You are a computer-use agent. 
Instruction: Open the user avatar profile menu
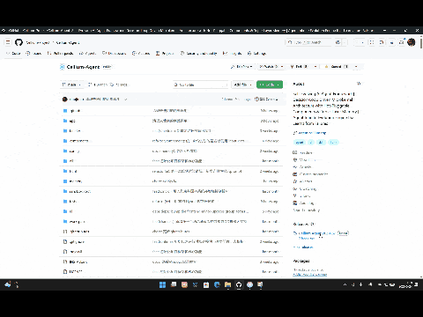412,42
